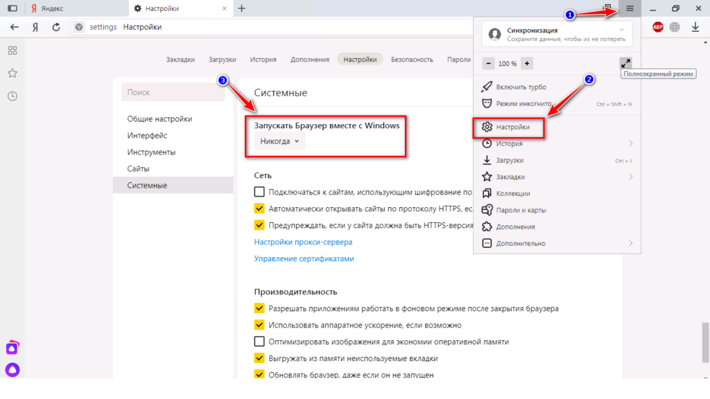Switch to Дополнения top tab
The width and height of the screenshot is (710, 399).
point(310,60)
